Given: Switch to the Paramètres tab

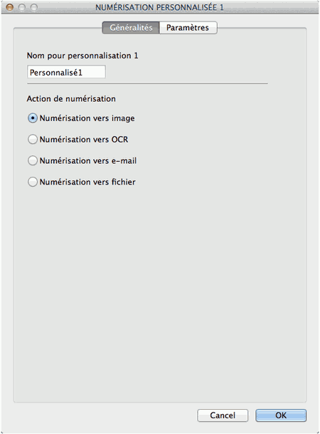Looking at the screenshot, I should [x=188, y=28].
